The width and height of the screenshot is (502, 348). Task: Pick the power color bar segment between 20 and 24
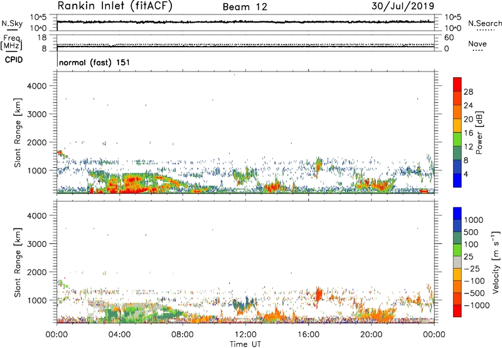point(457,112)
